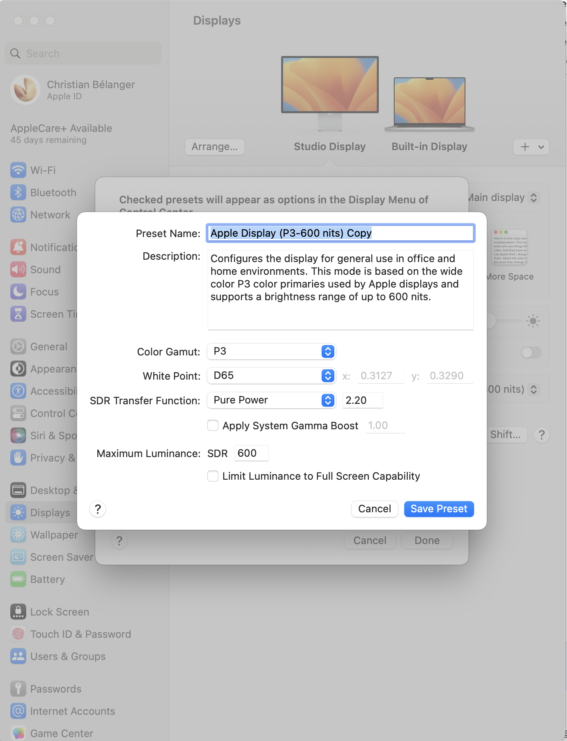
Task: Open Privacy & Security hand icon
Action: point(18,458)
